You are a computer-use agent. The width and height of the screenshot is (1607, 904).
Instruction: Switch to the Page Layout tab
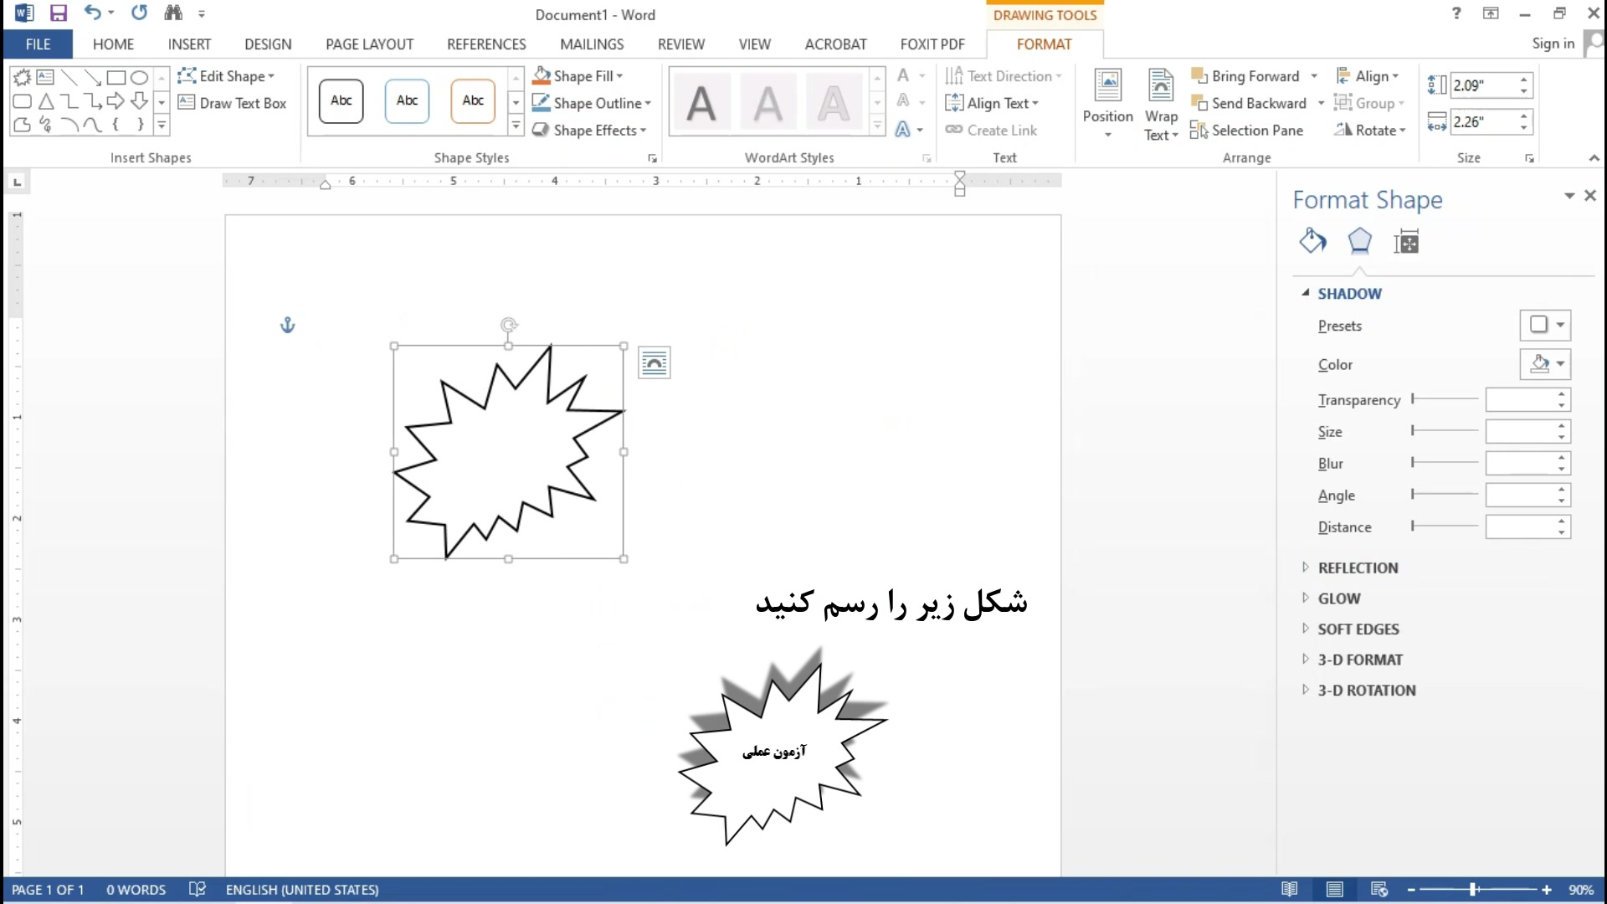point(369,44)
